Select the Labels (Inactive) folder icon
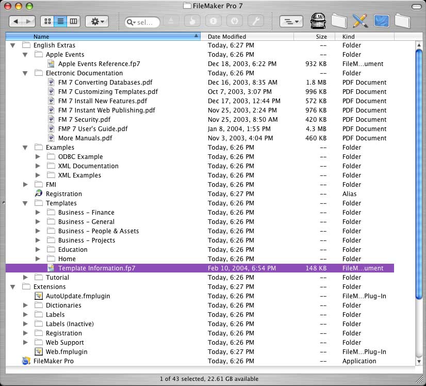This screenshot has width=426, height=386. click(x=39, y=324)
